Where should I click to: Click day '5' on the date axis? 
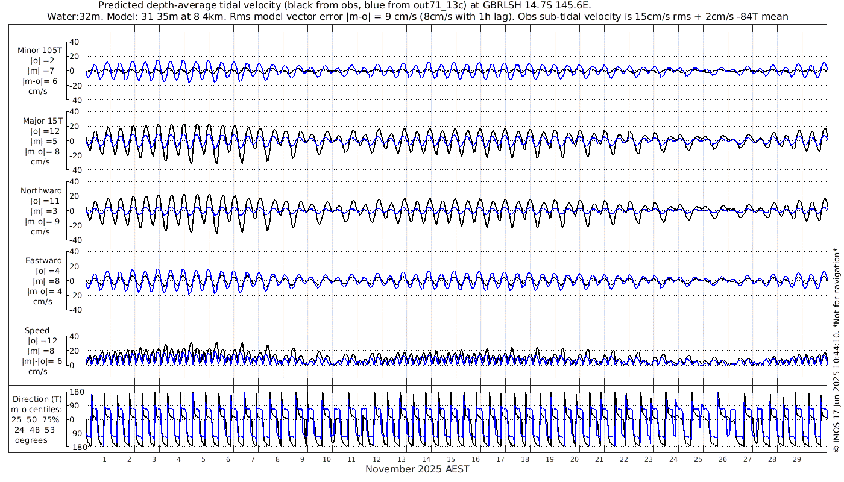coord(203,459)
